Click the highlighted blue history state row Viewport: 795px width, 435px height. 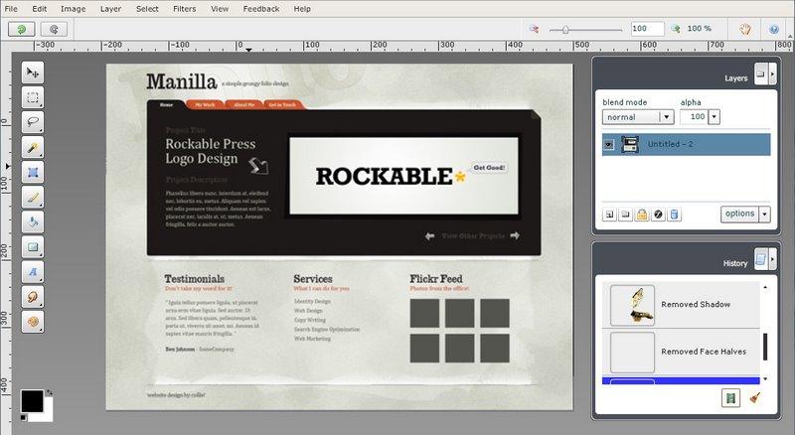click(x=681, y=380)
